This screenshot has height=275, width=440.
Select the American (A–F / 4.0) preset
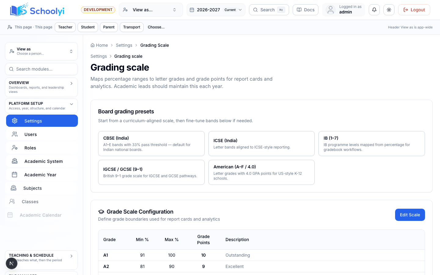point(262,172)
